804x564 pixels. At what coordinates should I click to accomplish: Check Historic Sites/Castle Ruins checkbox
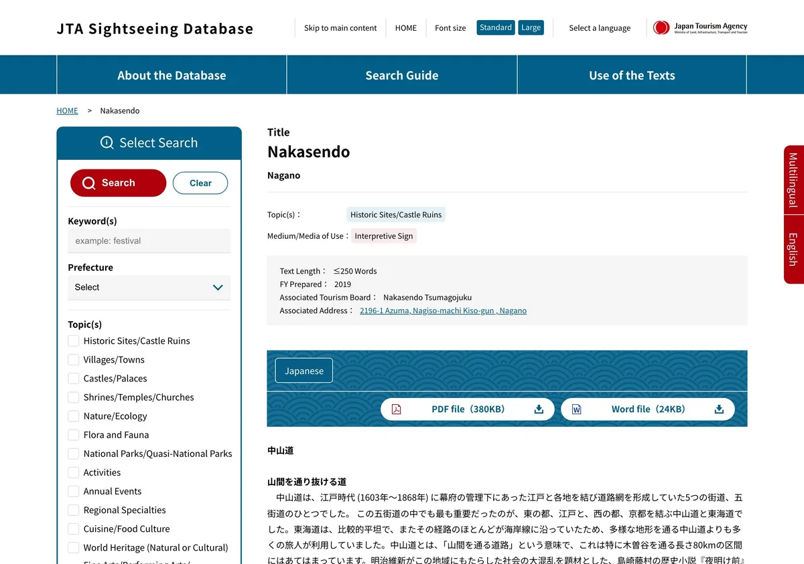point(74,341)
